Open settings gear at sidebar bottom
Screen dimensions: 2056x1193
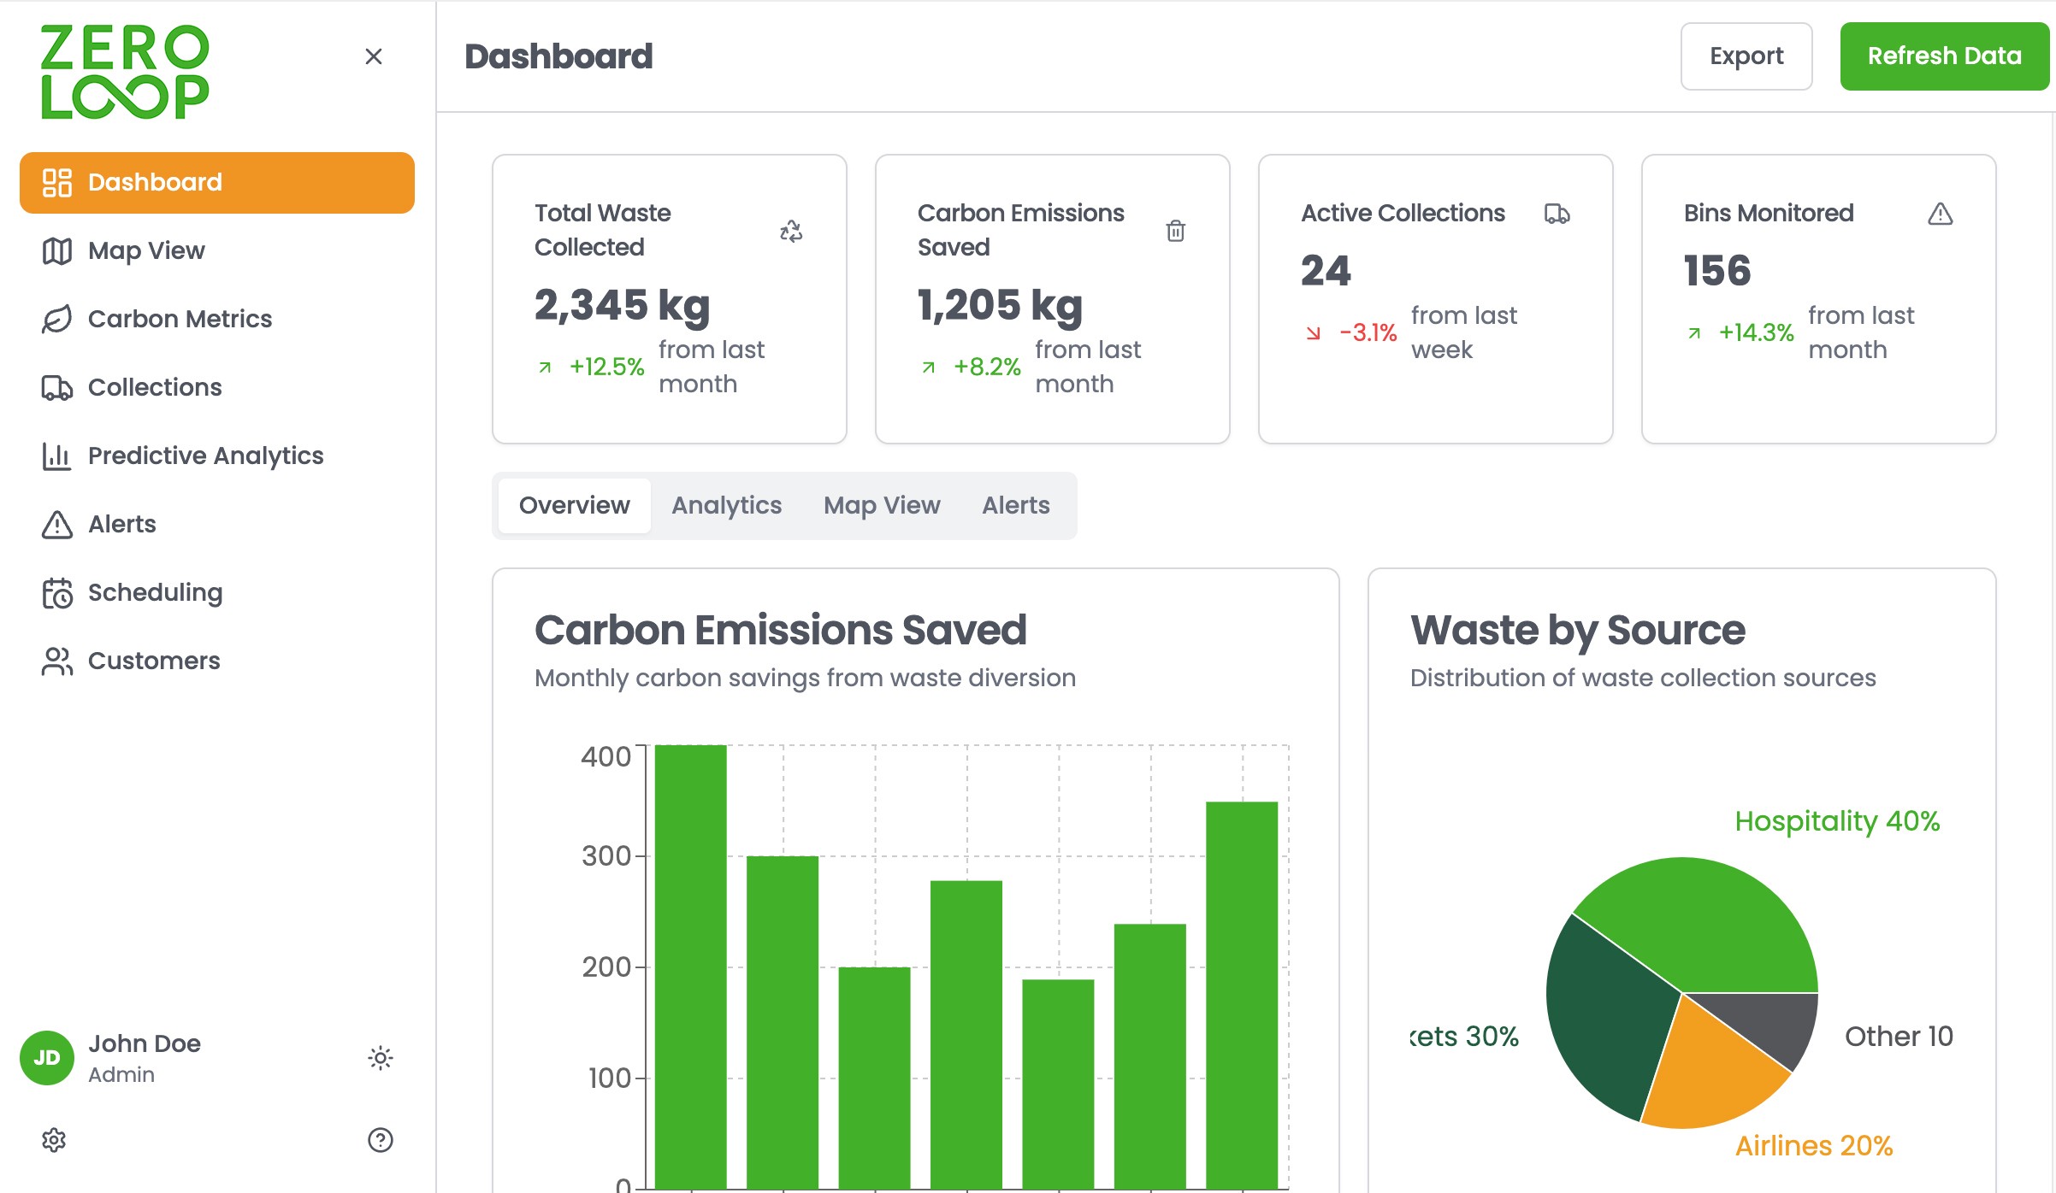point(54,1140)
